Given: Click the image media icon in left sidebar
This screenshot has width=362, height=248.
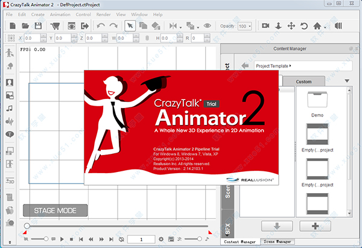Looking at the screenshot, I should point(10,95).
